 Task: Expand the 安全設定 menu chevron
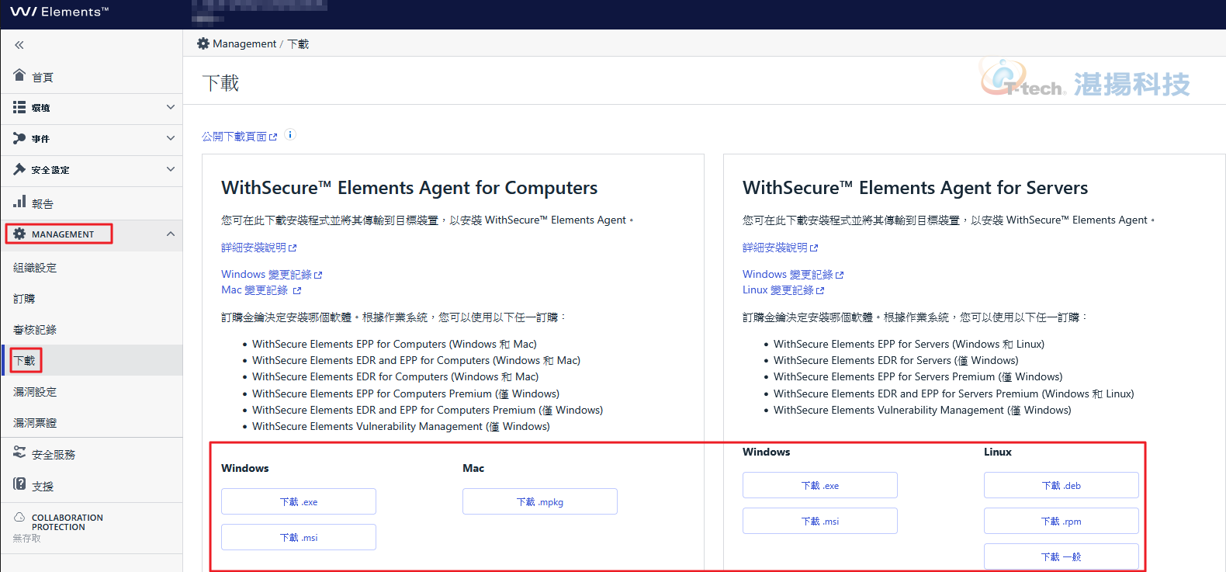pyautogui.click(x=171, y=169)
